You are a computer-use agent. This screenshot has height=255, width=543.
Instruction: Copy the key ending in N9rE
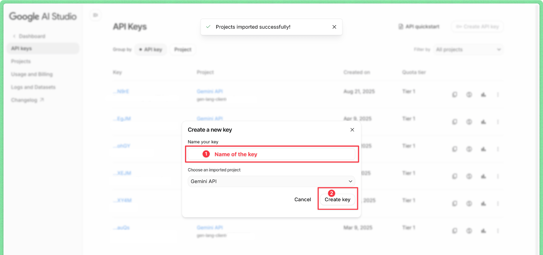coord(455,94)
